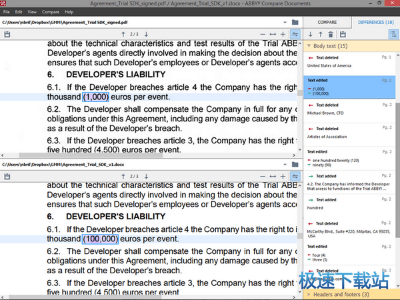Screen dimensions: 400x300
Task: Open the Edit menu
Action: click(19, 12)
